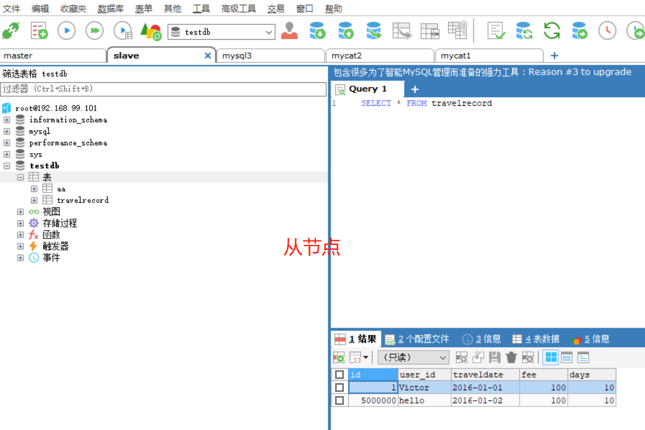Switch to text view icon in result toolbar
Image resolution: width=645 pixels, height=430 pixels.
tap(583, 358)
